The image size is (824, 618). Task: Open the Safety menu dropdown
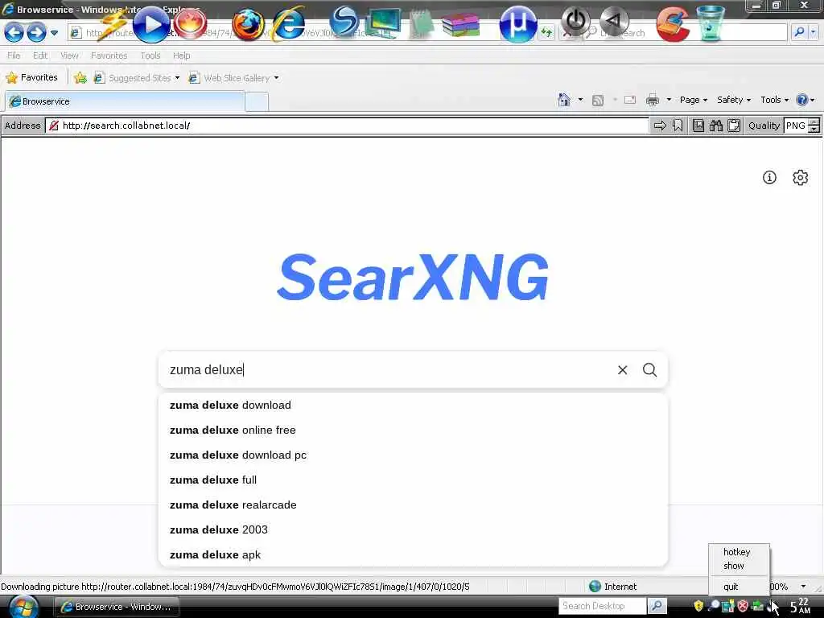(x=734, y=100)
